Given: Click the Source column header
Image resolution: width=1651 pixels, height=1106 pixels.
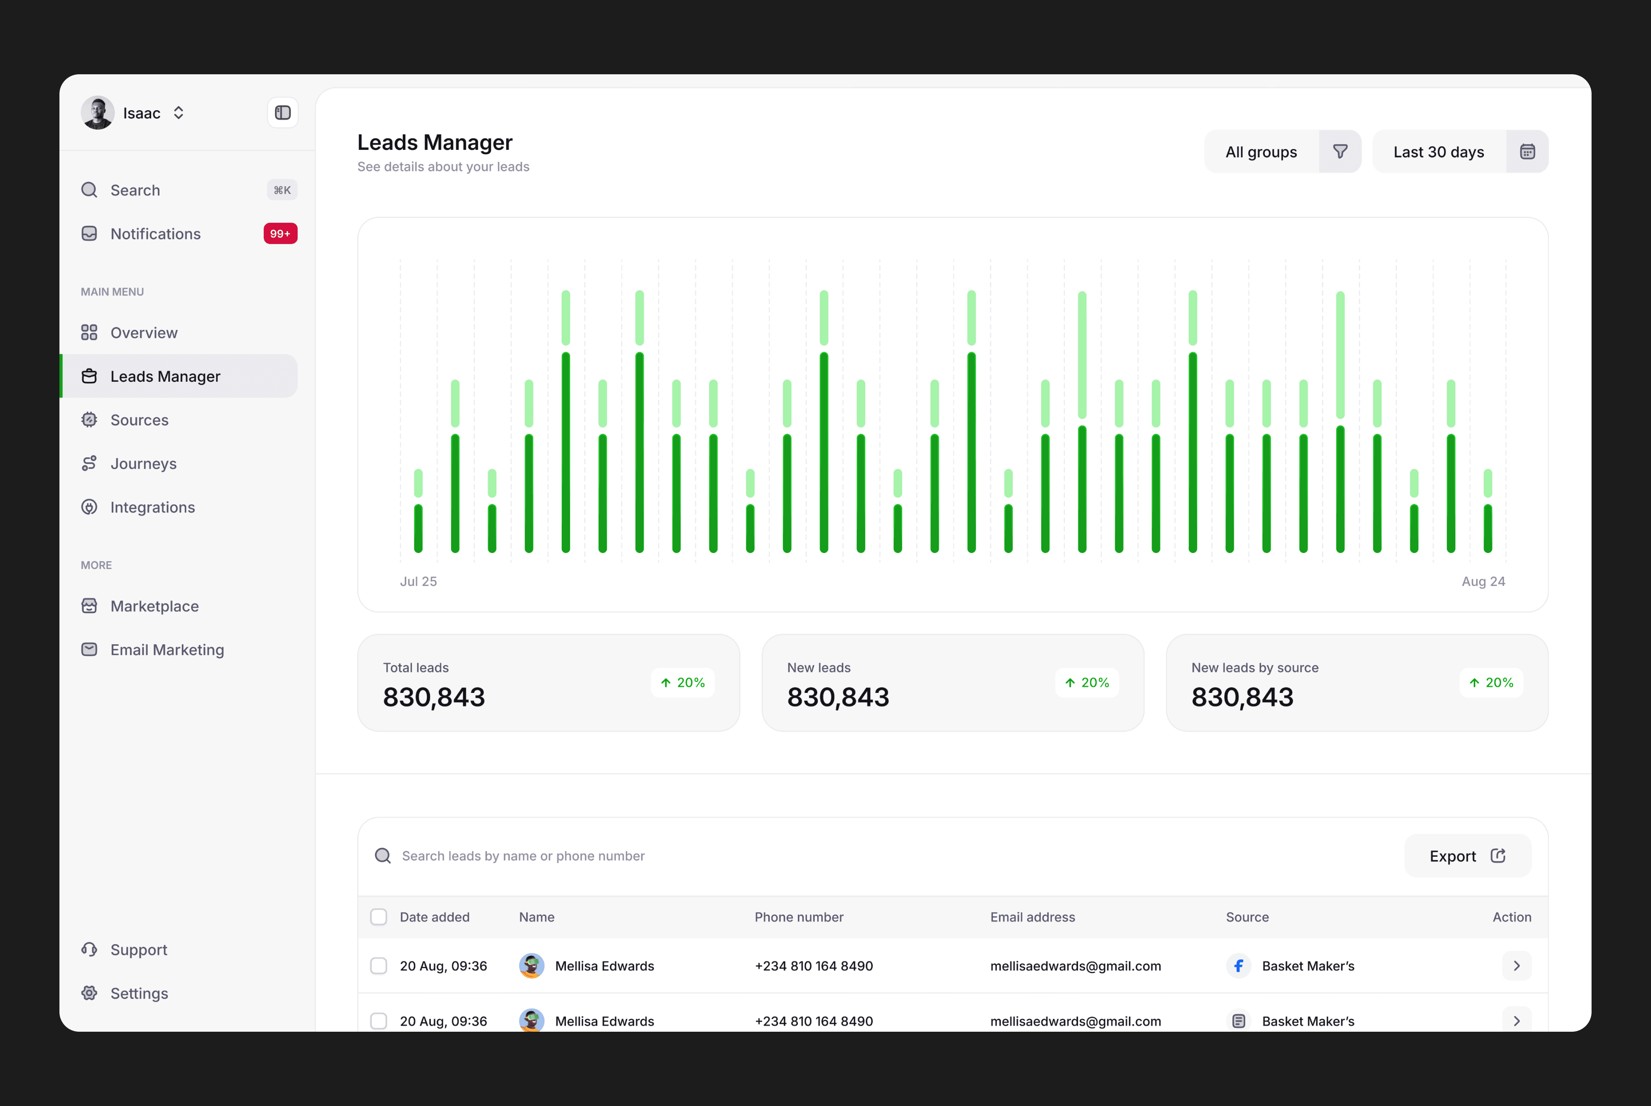Looking at the screenshot, I should coord(1247,917).
